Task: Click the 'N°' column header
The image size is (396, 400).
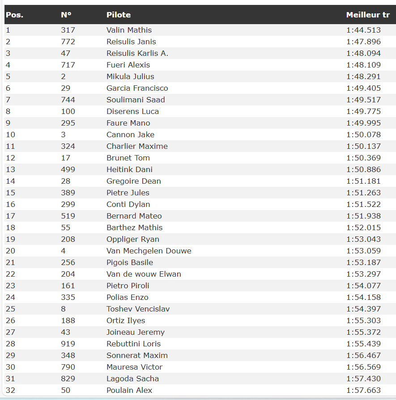Action: (x=66, y=15)
